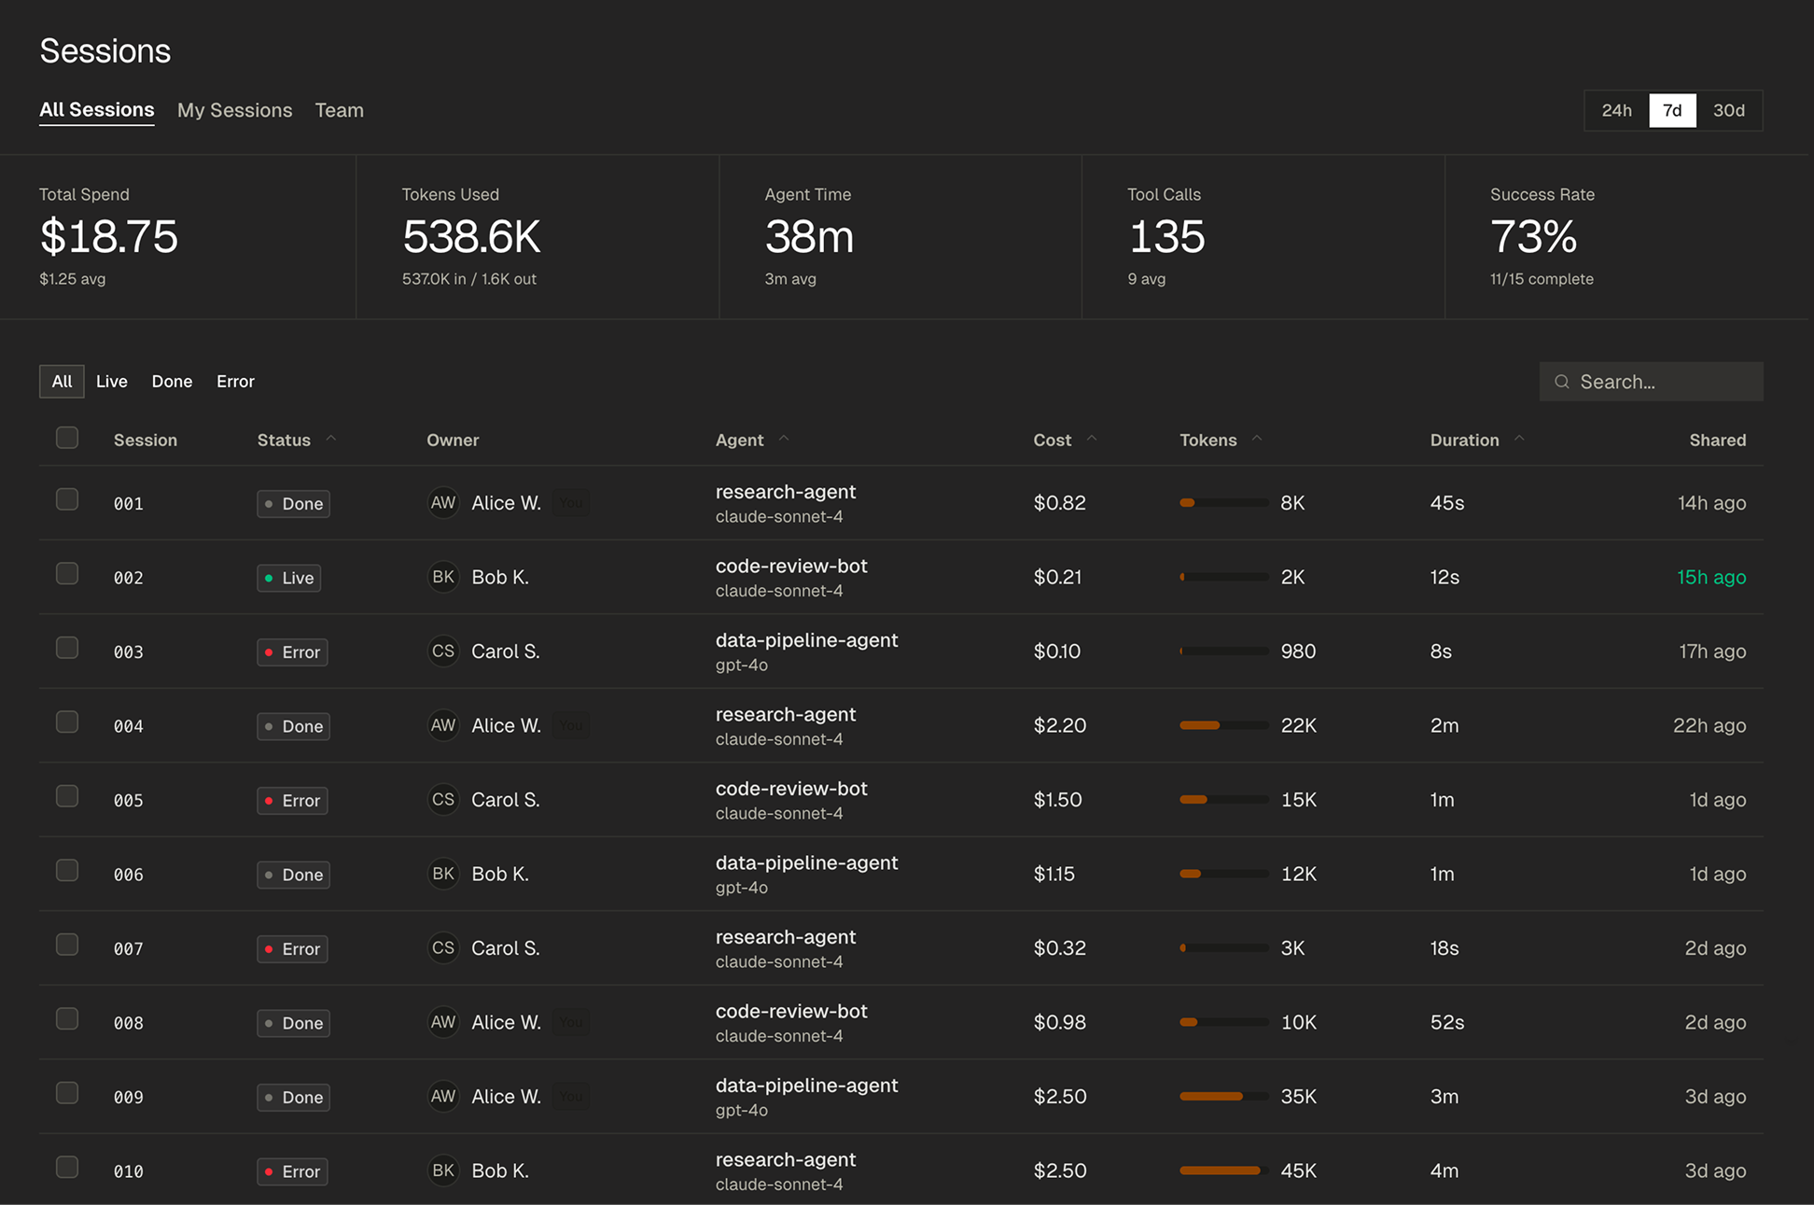
Task: Click the Done status badge on session 001
Action: click(294, 503)
